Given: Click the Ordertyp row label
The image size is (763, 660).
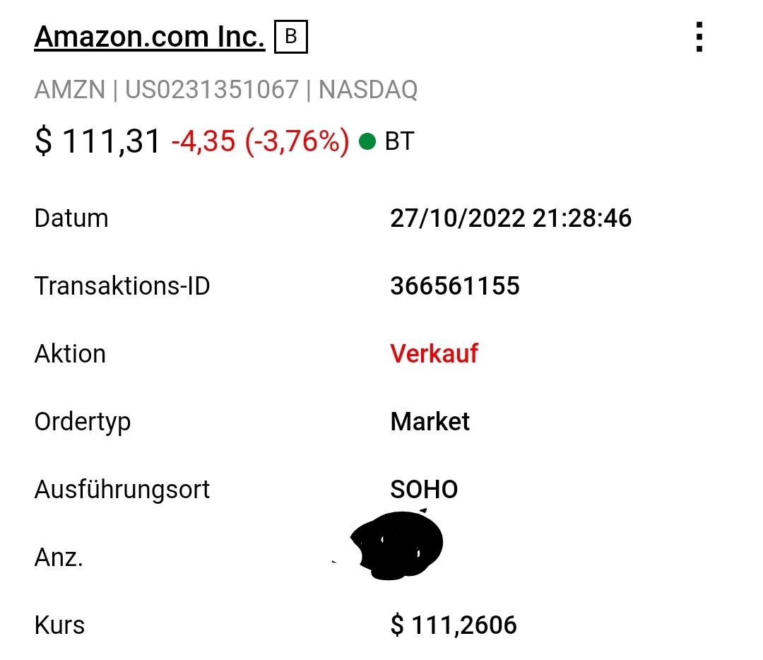Looking at the screenshot, I should click(82, 422).
